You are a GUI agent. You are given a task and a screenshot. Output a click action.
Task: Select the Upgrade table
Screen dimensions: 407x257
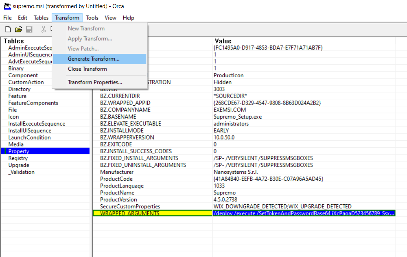[19, 165]
